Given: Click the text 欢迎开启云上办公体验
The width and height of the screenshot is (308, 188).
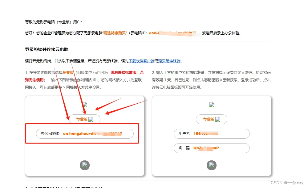Looking at the screenshot, I should click(221, 33).
